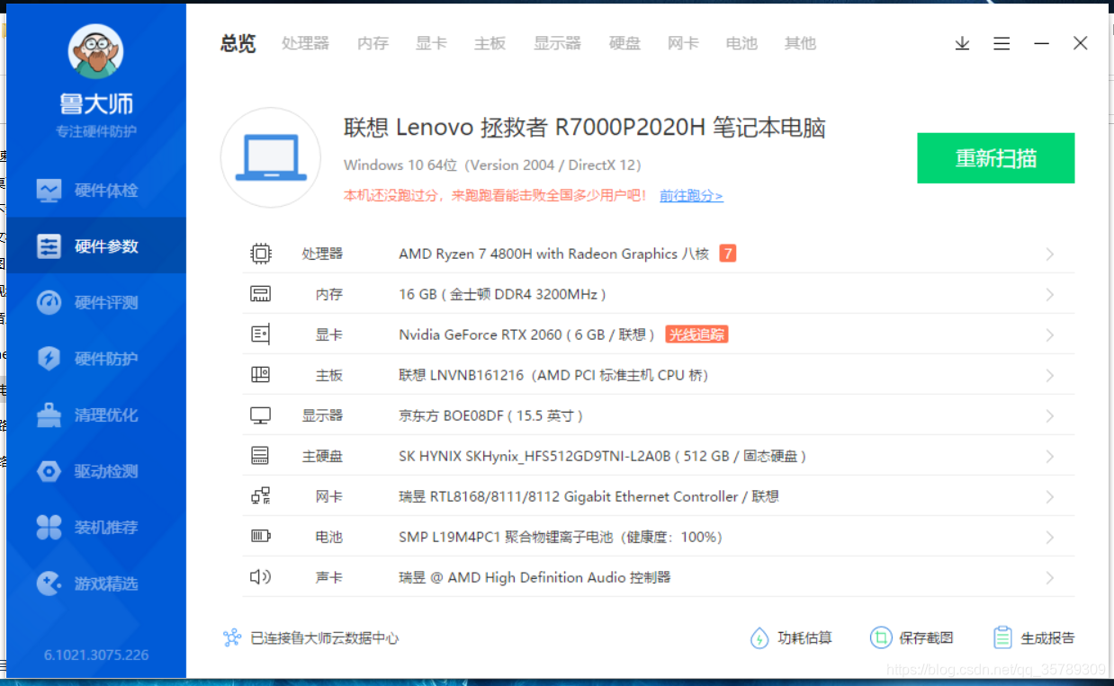This screenshot has width=1114, height=686.
Task: Switch to the 显示器 tab
Action: tap(557, 43)
